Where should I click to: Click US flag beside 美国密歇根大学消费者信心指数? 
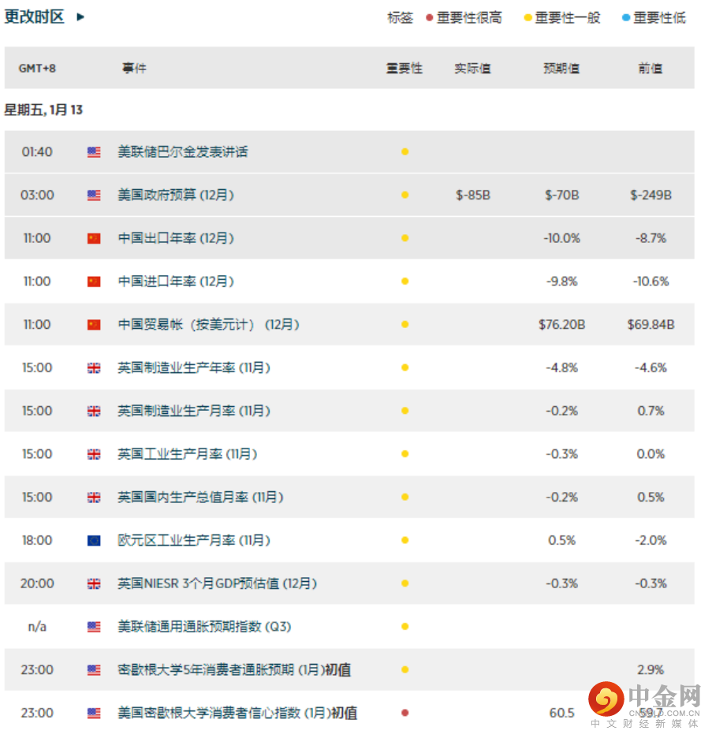point(94,714)
